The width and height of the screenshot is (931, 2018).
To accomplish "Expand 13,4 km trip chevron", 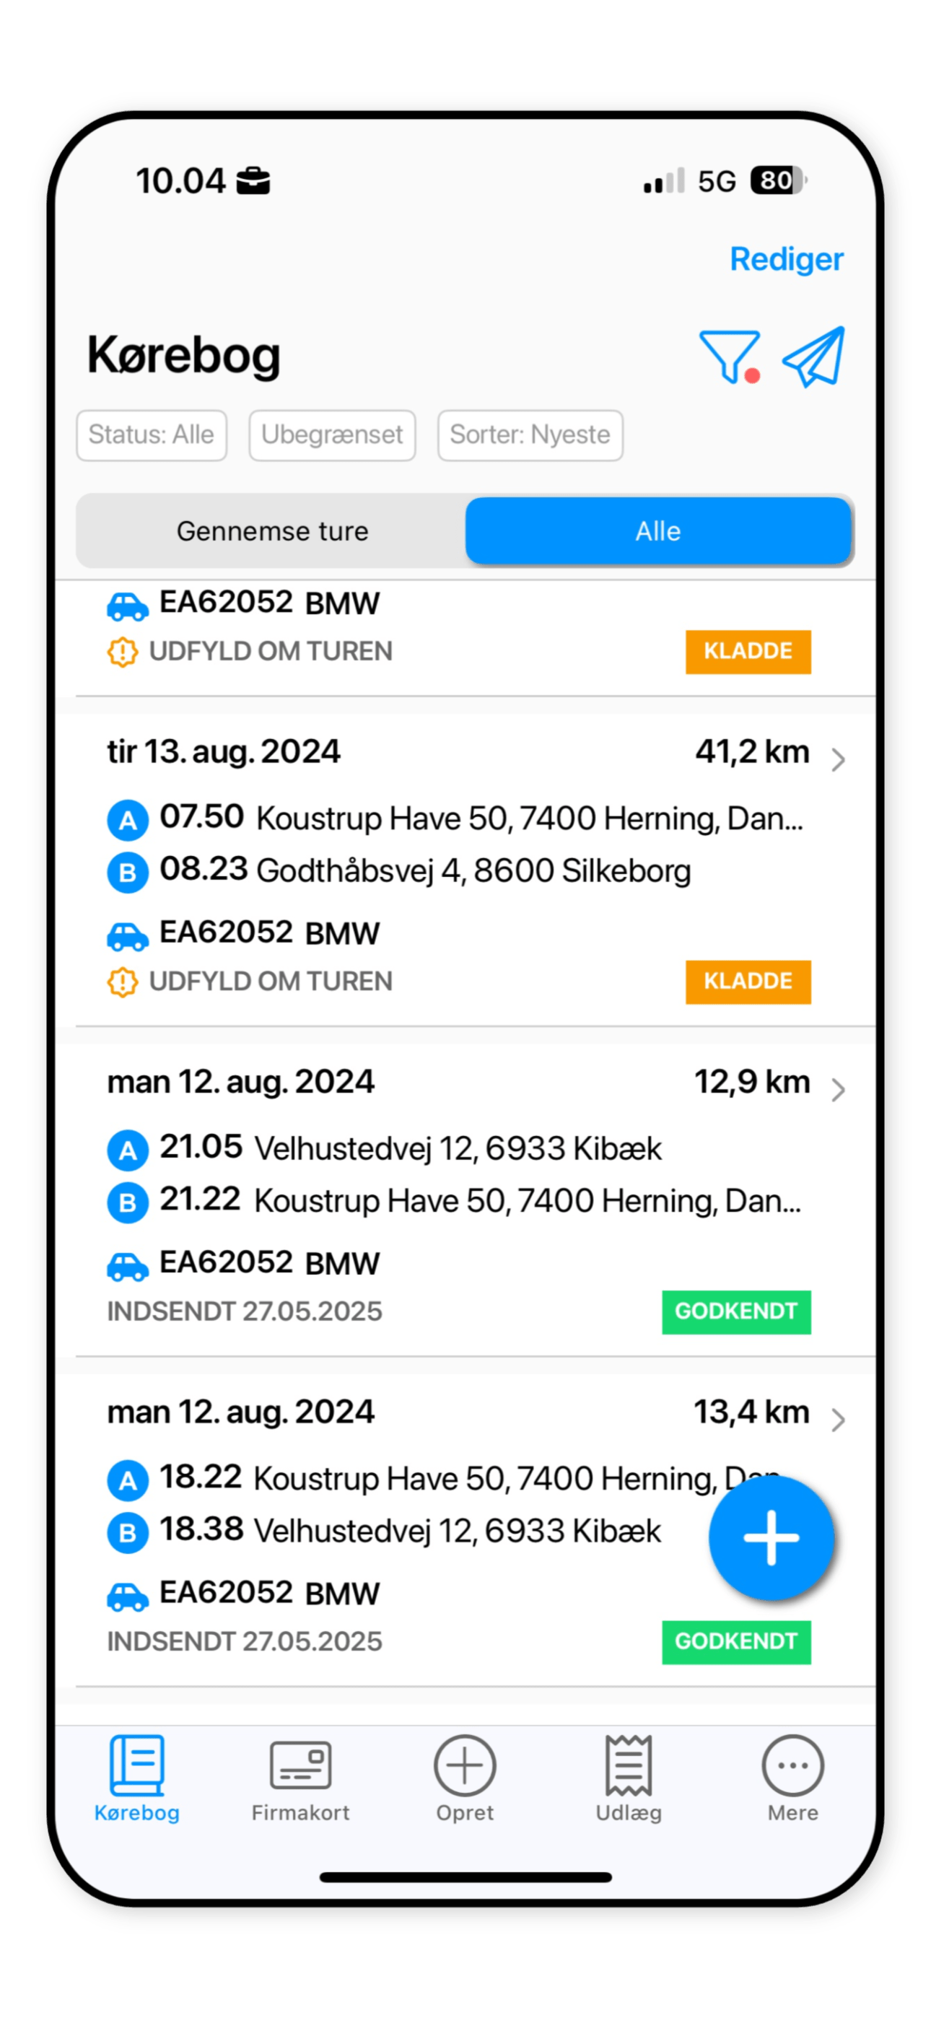I will click(x=838, y=1420).
